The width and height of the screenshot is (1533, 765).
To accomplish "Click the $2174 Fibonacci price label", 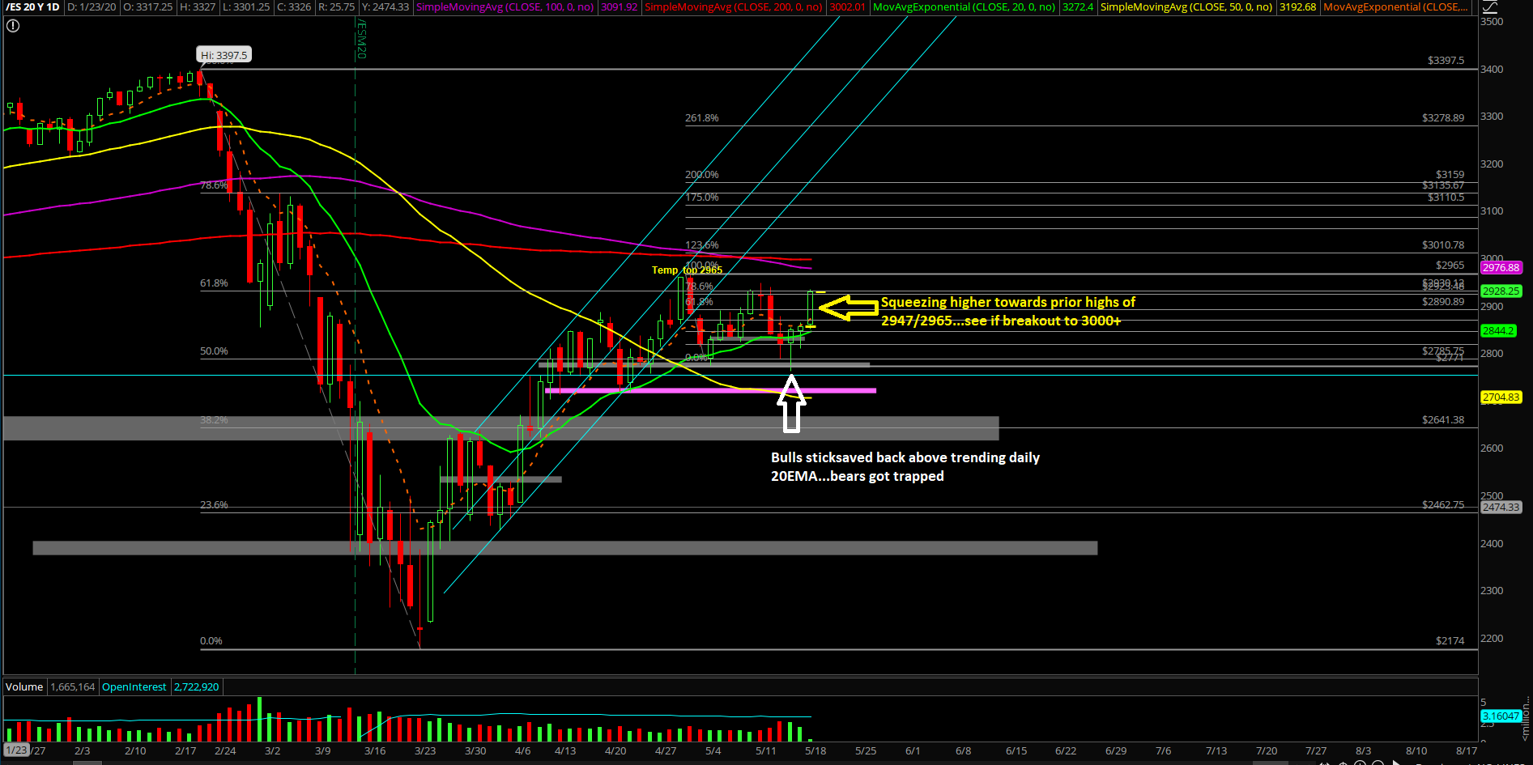I will coord(1450,641).
